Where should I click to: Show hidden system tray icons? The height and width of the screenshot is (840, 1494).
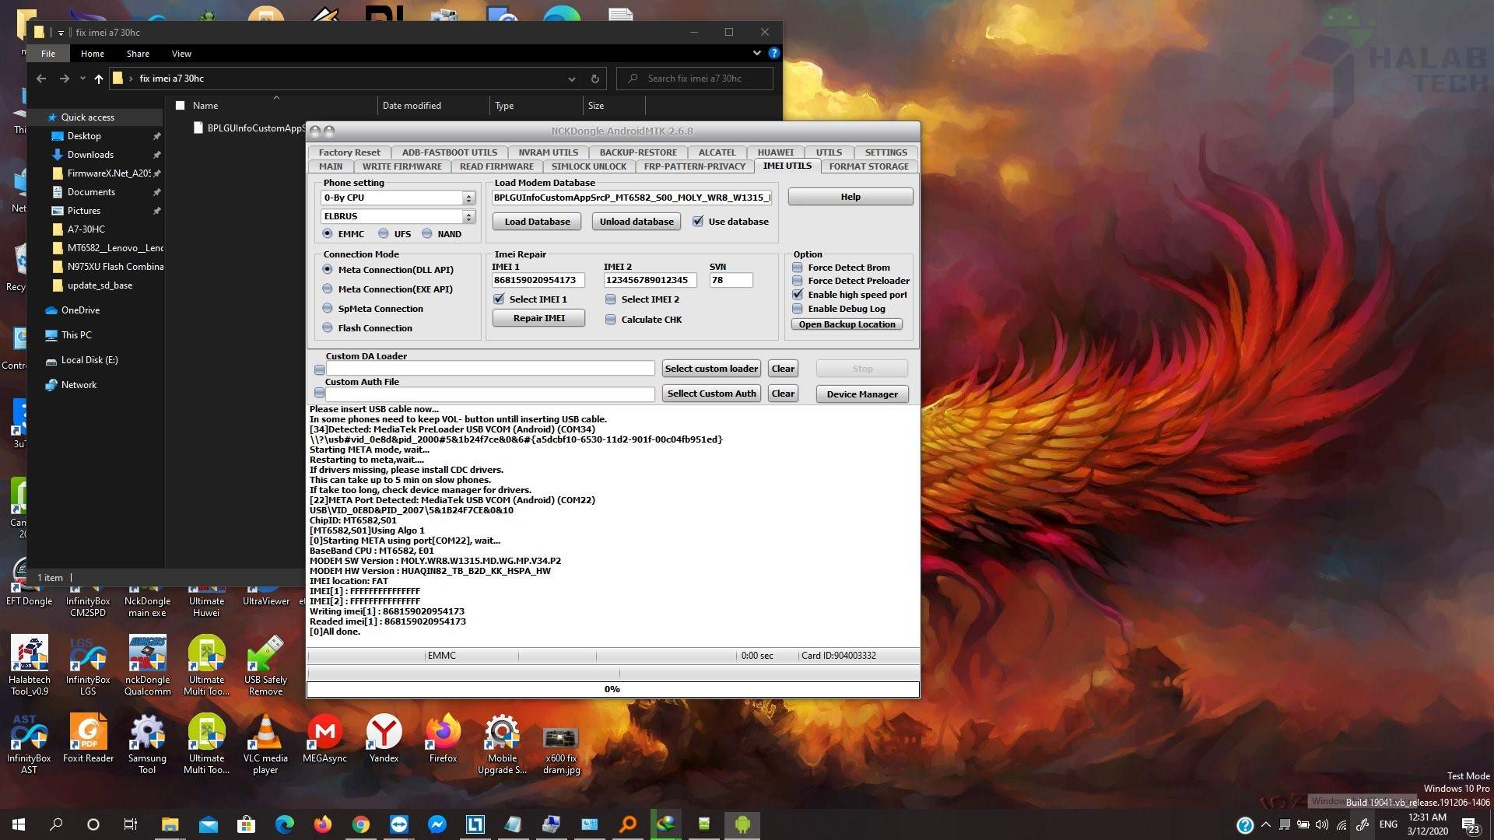coord(1265,824)
